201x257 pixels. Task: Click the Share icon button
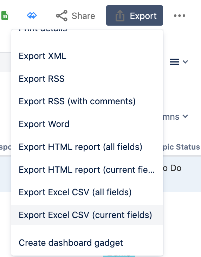click(x=76, y=16)
